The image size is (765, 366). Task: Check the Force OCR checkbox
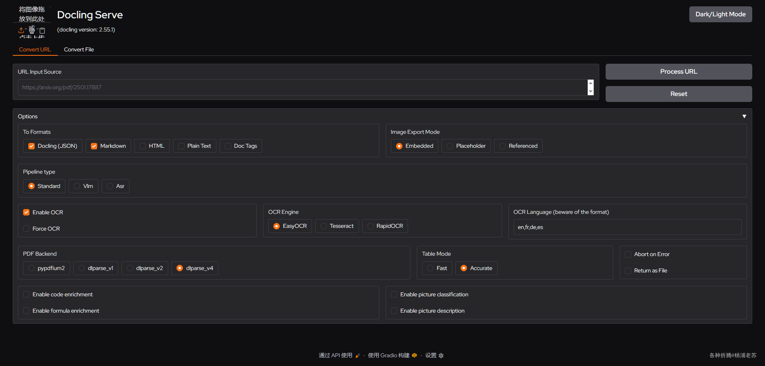(x=26, y=229)
